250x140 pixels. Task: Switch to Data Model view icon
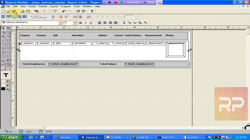click(x=3, y=17)
